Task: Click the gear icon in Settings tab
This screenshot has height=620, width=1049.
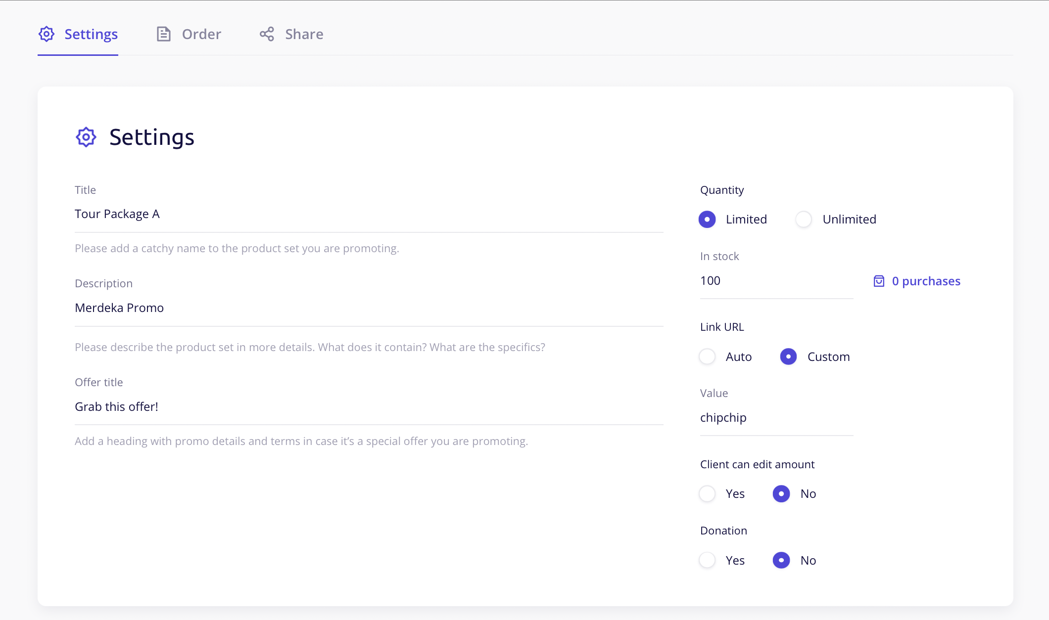Action: (x=47, y=34)
